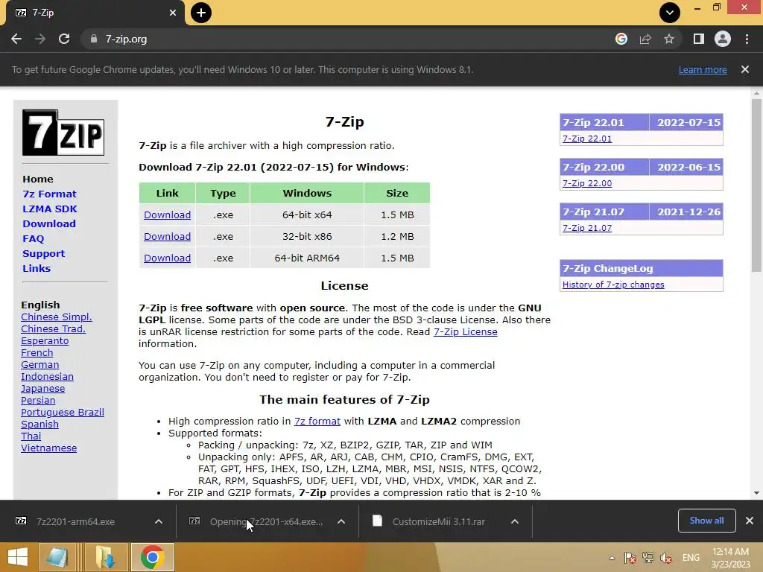Open the Windows Start button
This screenshot has width=763, height=572.
18,557
